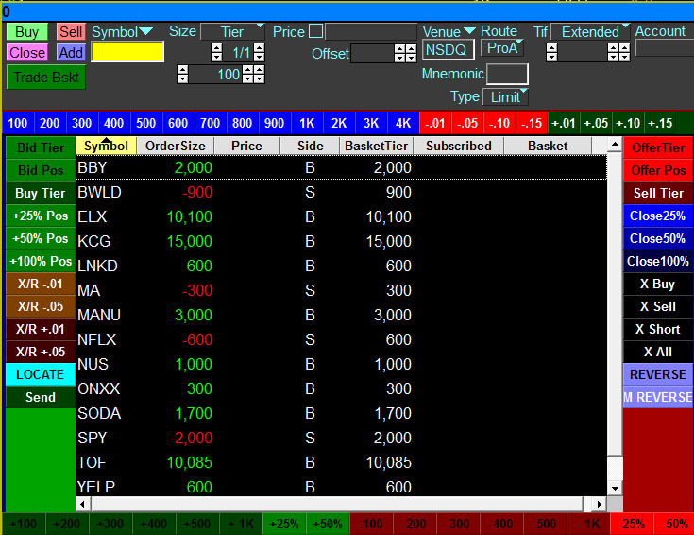The width and height of the screenshot is (694, 535).
Task: Click the BasketTier column header
Action: 376,146
